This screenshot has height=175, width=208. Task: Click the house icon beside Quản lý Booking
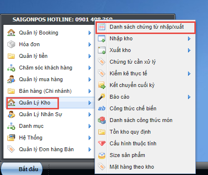pyautogui.click(x=11, y=33)
